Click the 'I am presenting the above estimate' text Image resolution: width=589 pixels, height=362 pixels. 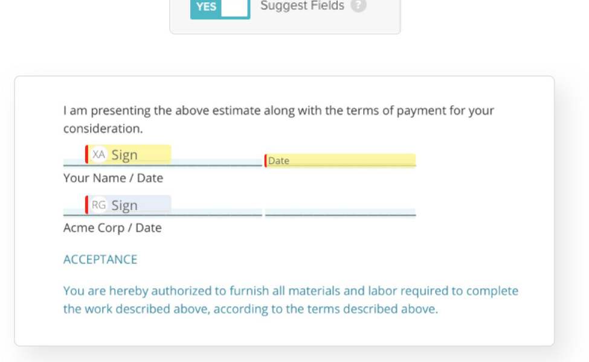pos(278,119)
